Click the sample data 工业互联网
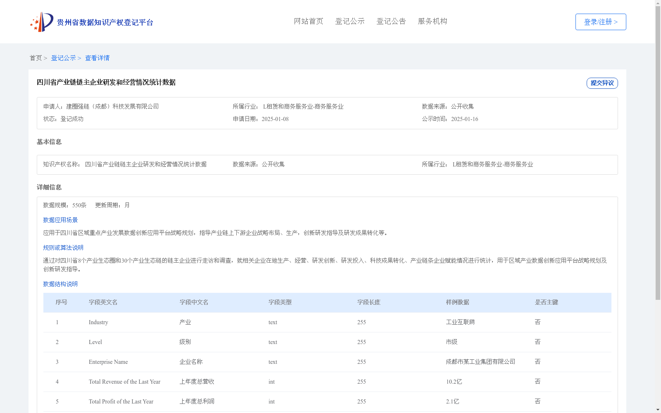 (x=460, y=322)
